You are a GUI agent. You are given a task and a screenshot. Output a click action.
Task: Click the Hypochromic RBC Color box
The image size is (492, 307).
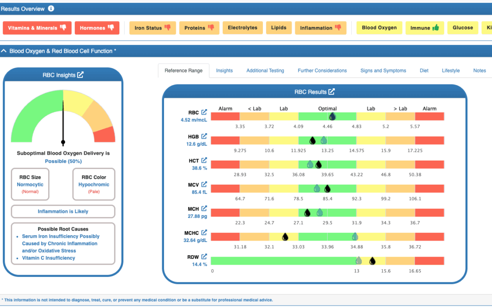(94, 184)
